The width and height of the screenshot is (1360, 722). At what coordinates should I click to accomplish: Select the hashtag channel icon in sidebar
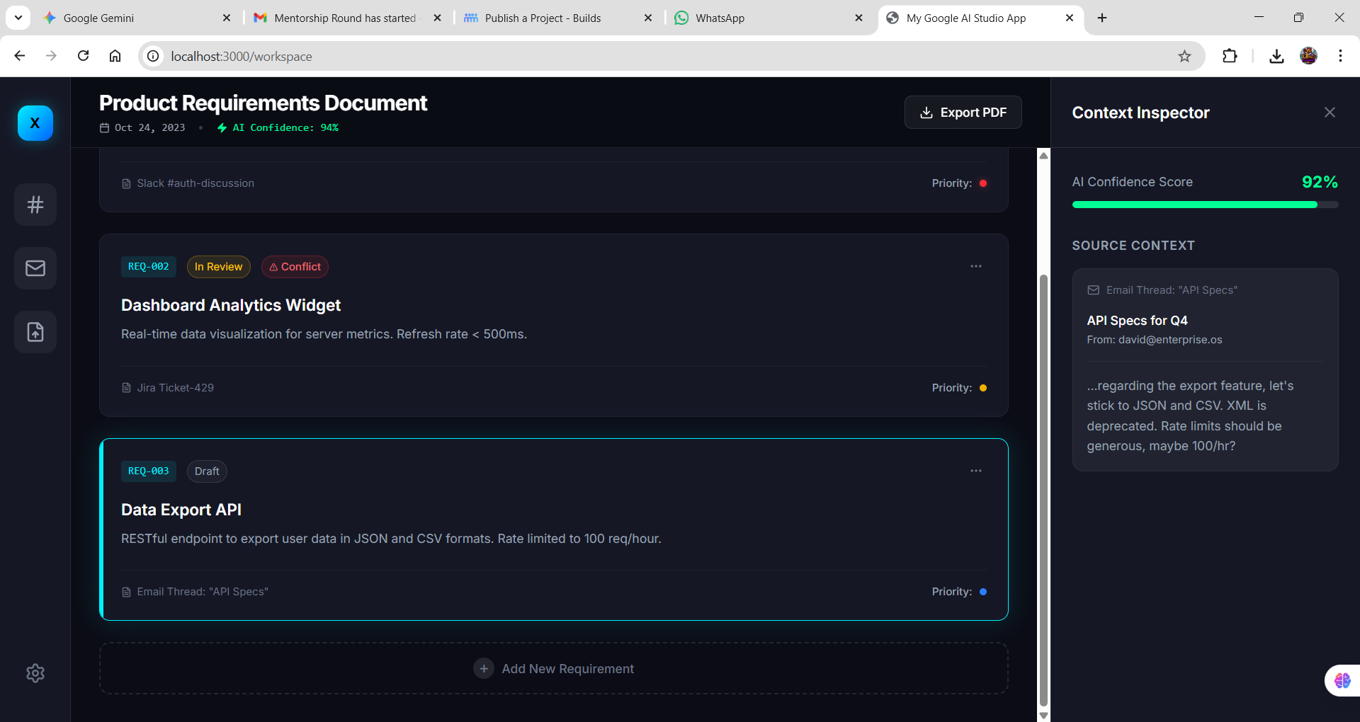[x=35, y=205]
